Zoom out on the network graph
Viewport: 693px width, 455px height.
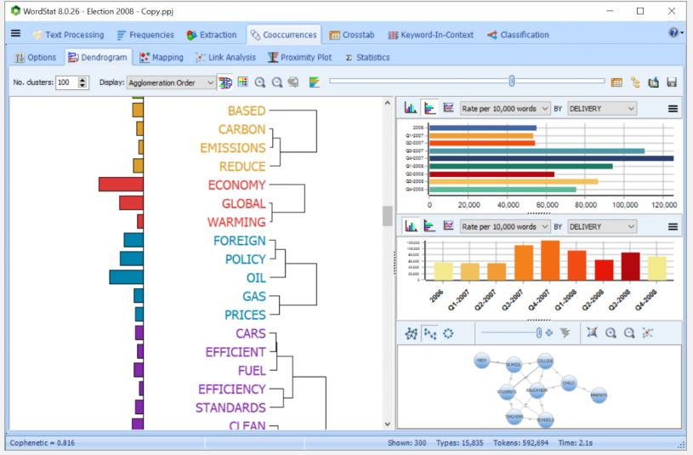(x=629, y=333)
